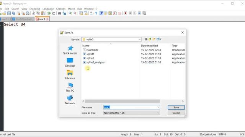
Task: Click the green Undo arrow
Action: coord(49,13)
